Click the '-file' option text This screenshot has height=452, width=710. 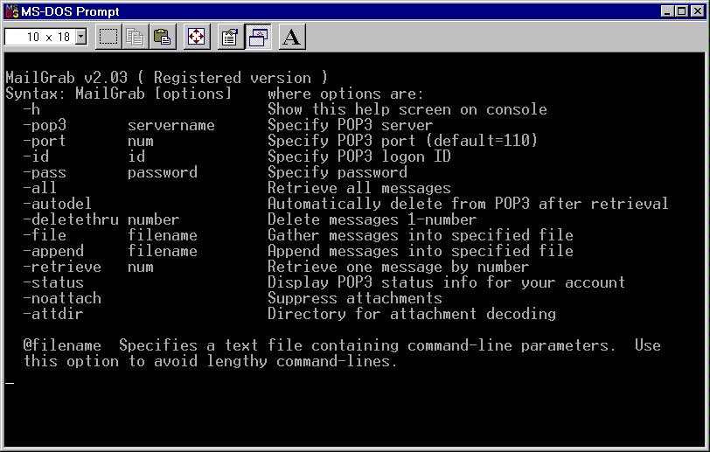coord(45,235)
